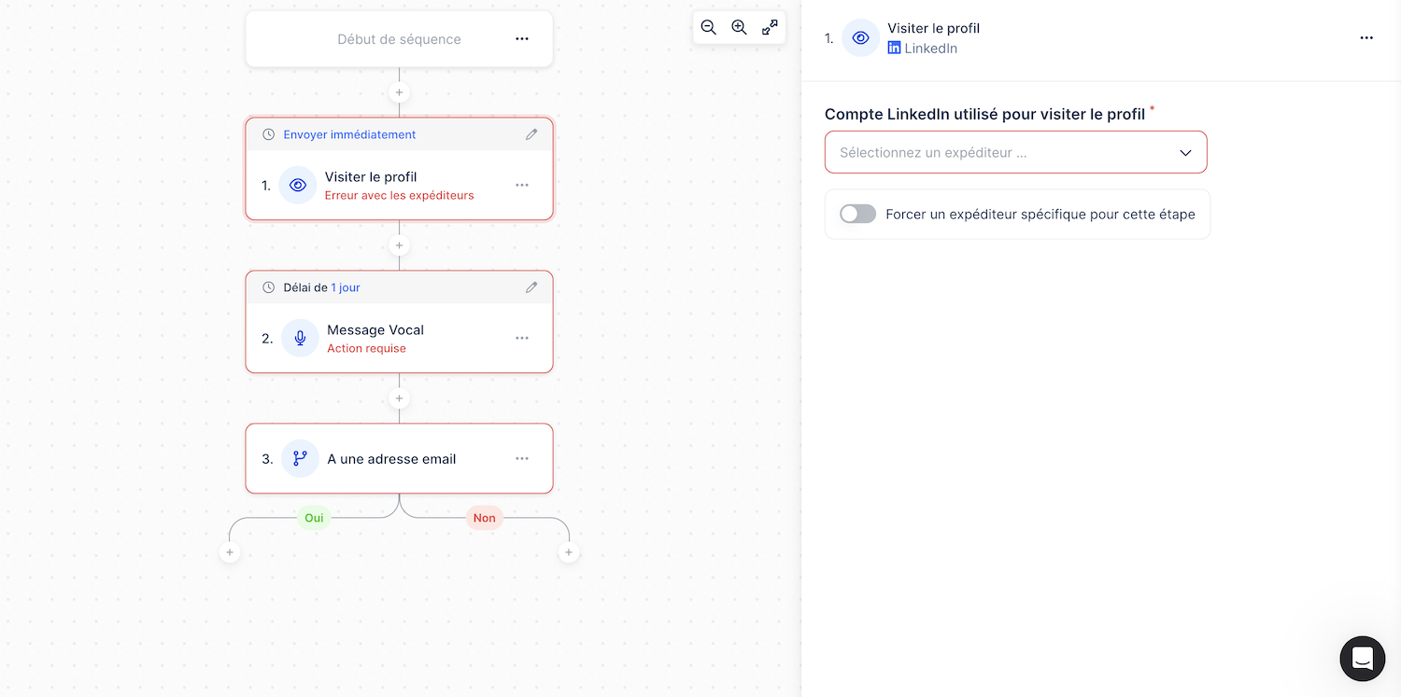Screen dimensions: 1401x697
Task: Expand canvas to fullscreen view
Action: click(x=770, y=28)
